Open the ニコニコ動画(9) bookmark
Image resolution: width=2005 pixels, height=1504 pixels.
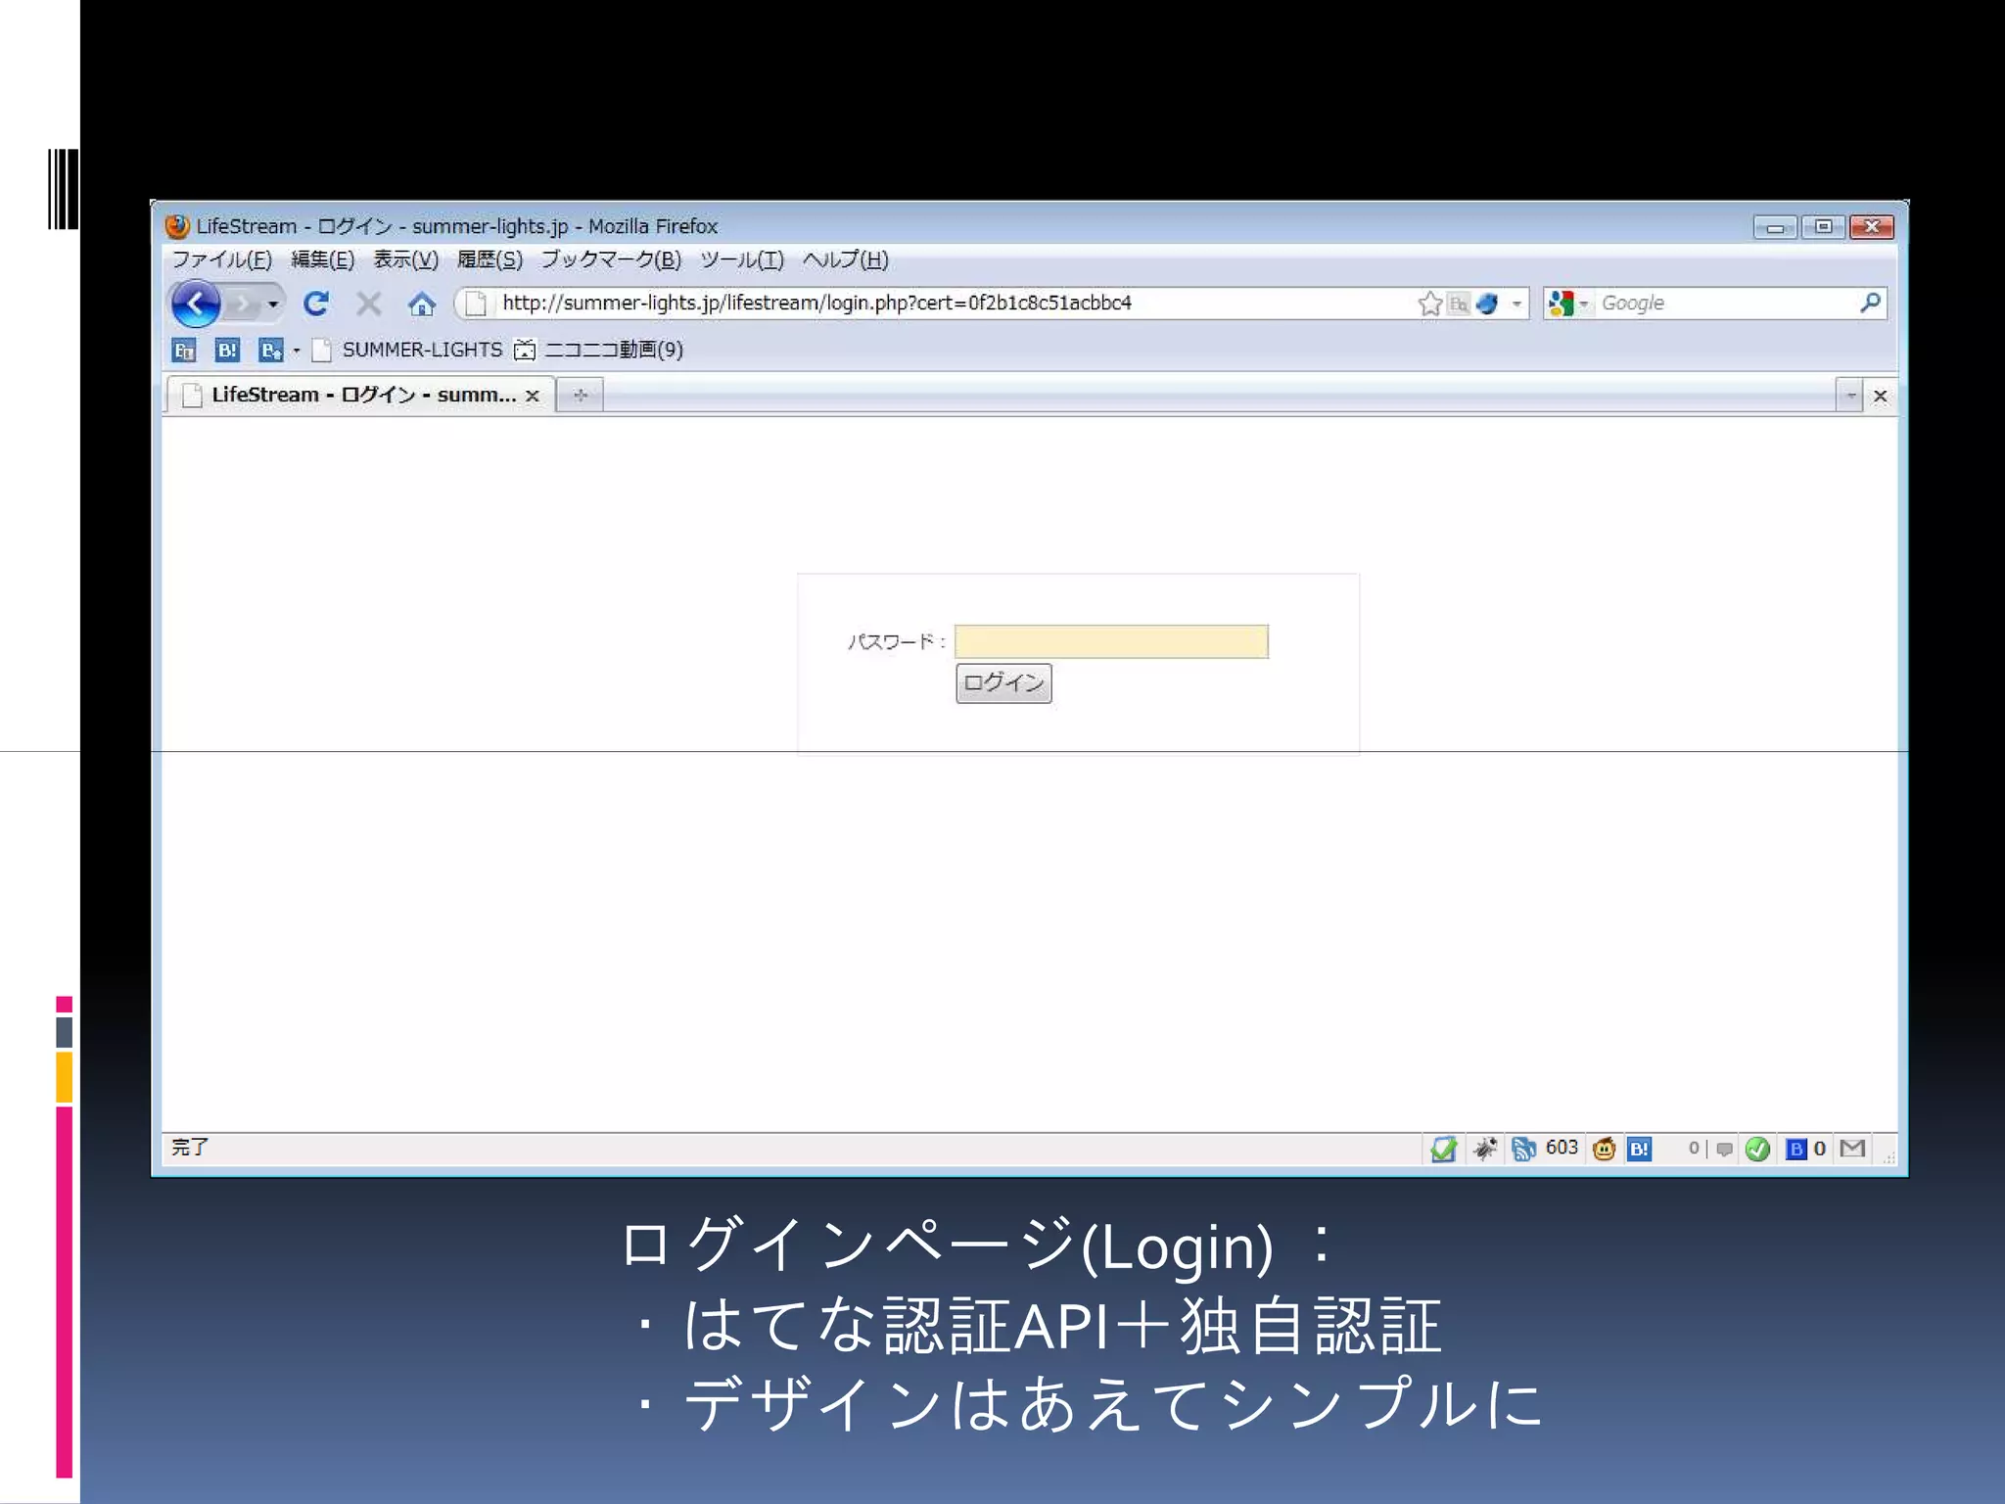598,350
